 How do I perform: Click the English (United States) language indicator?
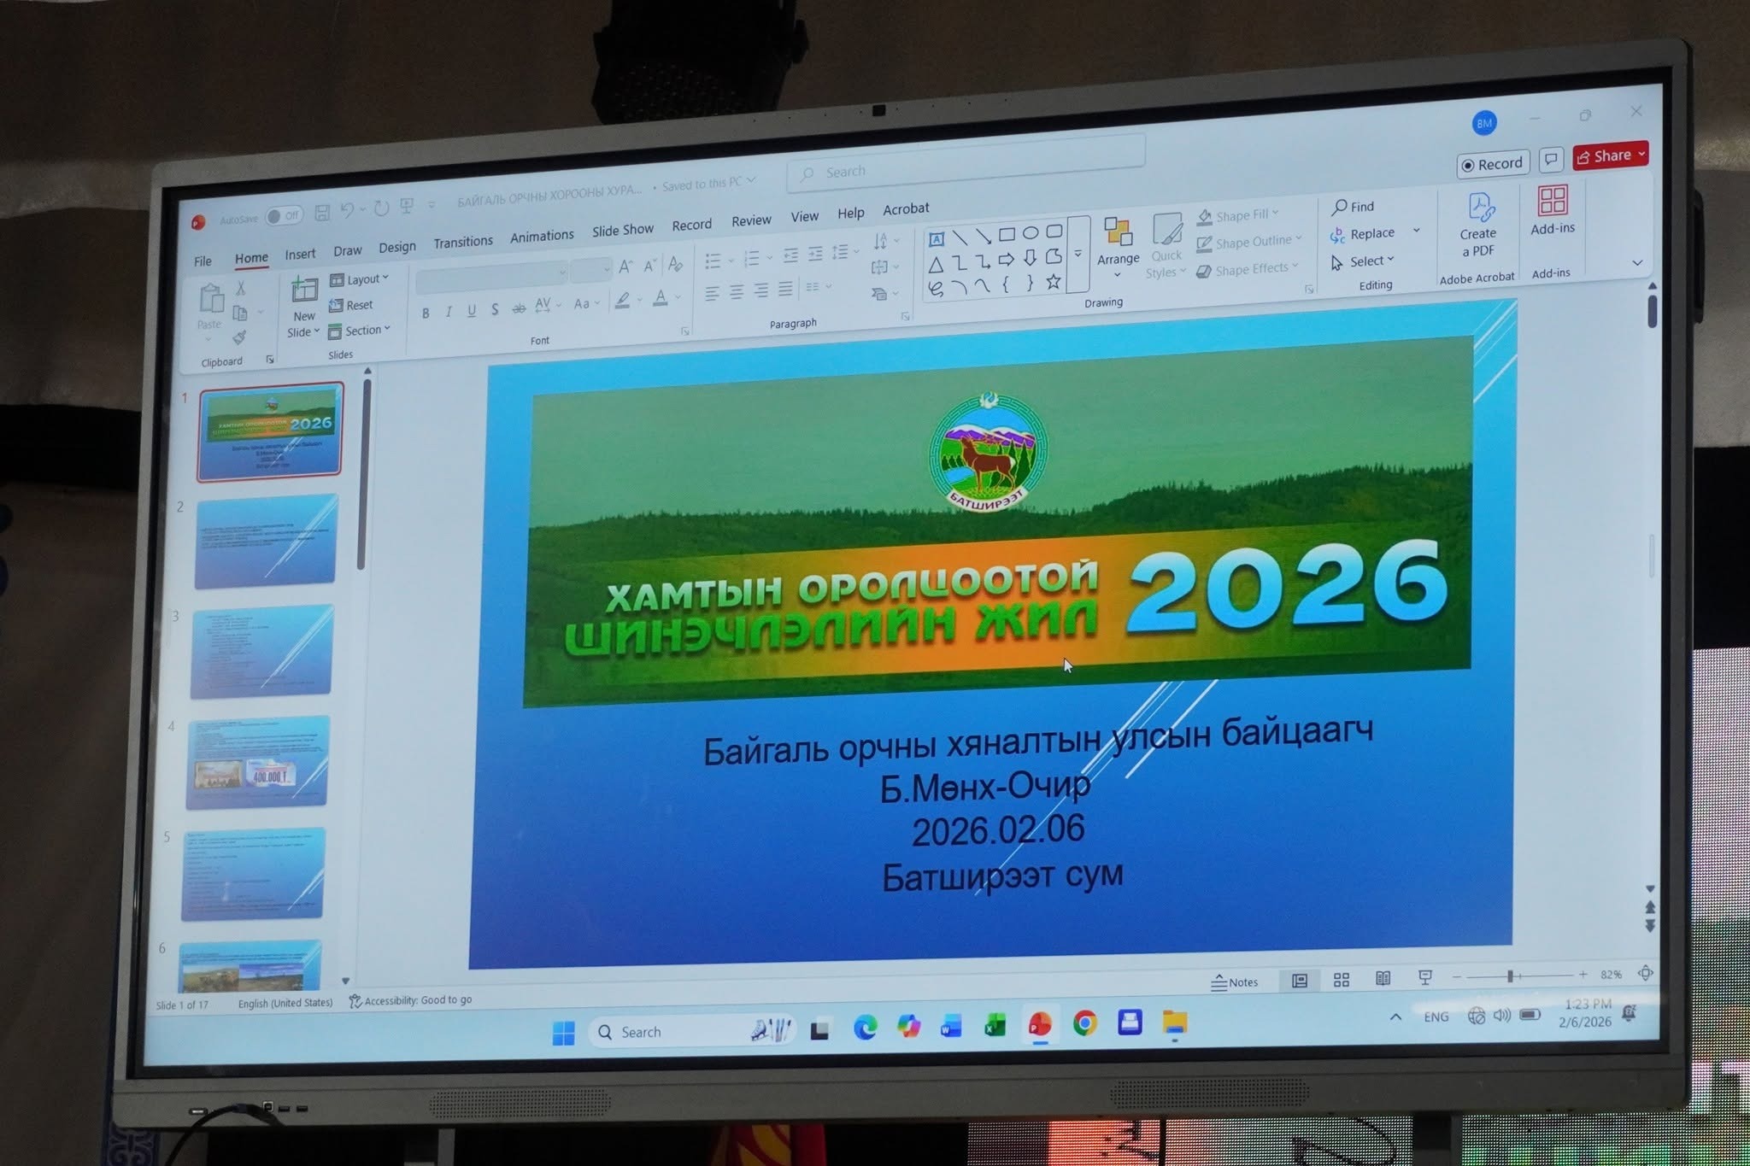pyautogui.click(x=285, y=1003)
